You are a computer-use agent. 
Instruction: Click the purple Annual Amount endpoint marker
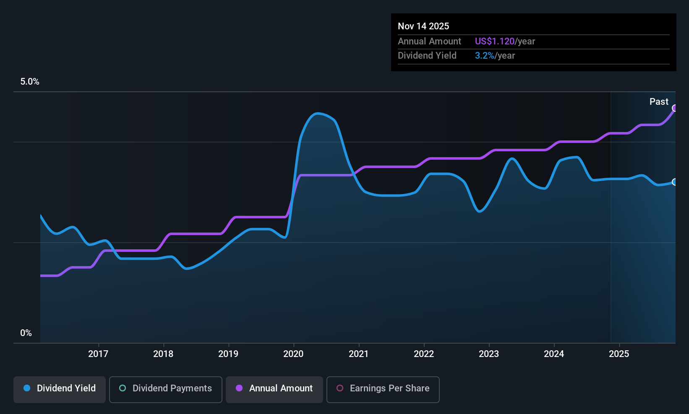[675, 108]
